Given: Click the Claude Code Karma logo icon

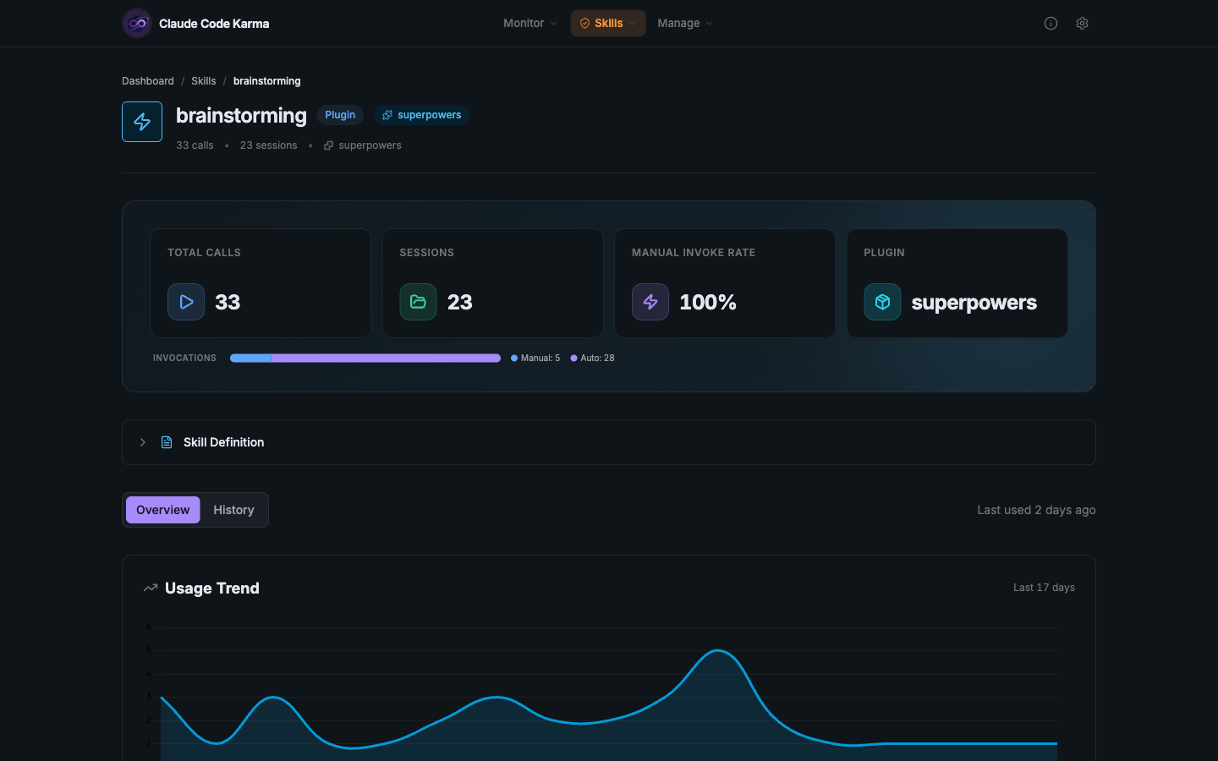Looking at the screenshot, I should coord(137,24).
